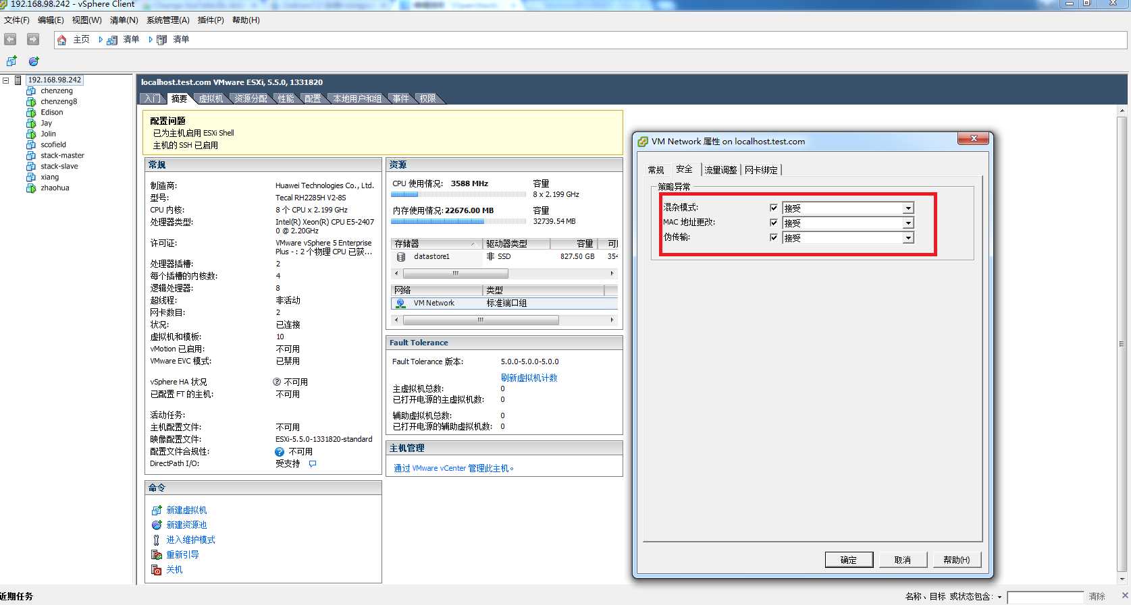This screenshot has width=1131, height=605.
Task: Click the CPU usage progress bar
Action: coord(458,194)
